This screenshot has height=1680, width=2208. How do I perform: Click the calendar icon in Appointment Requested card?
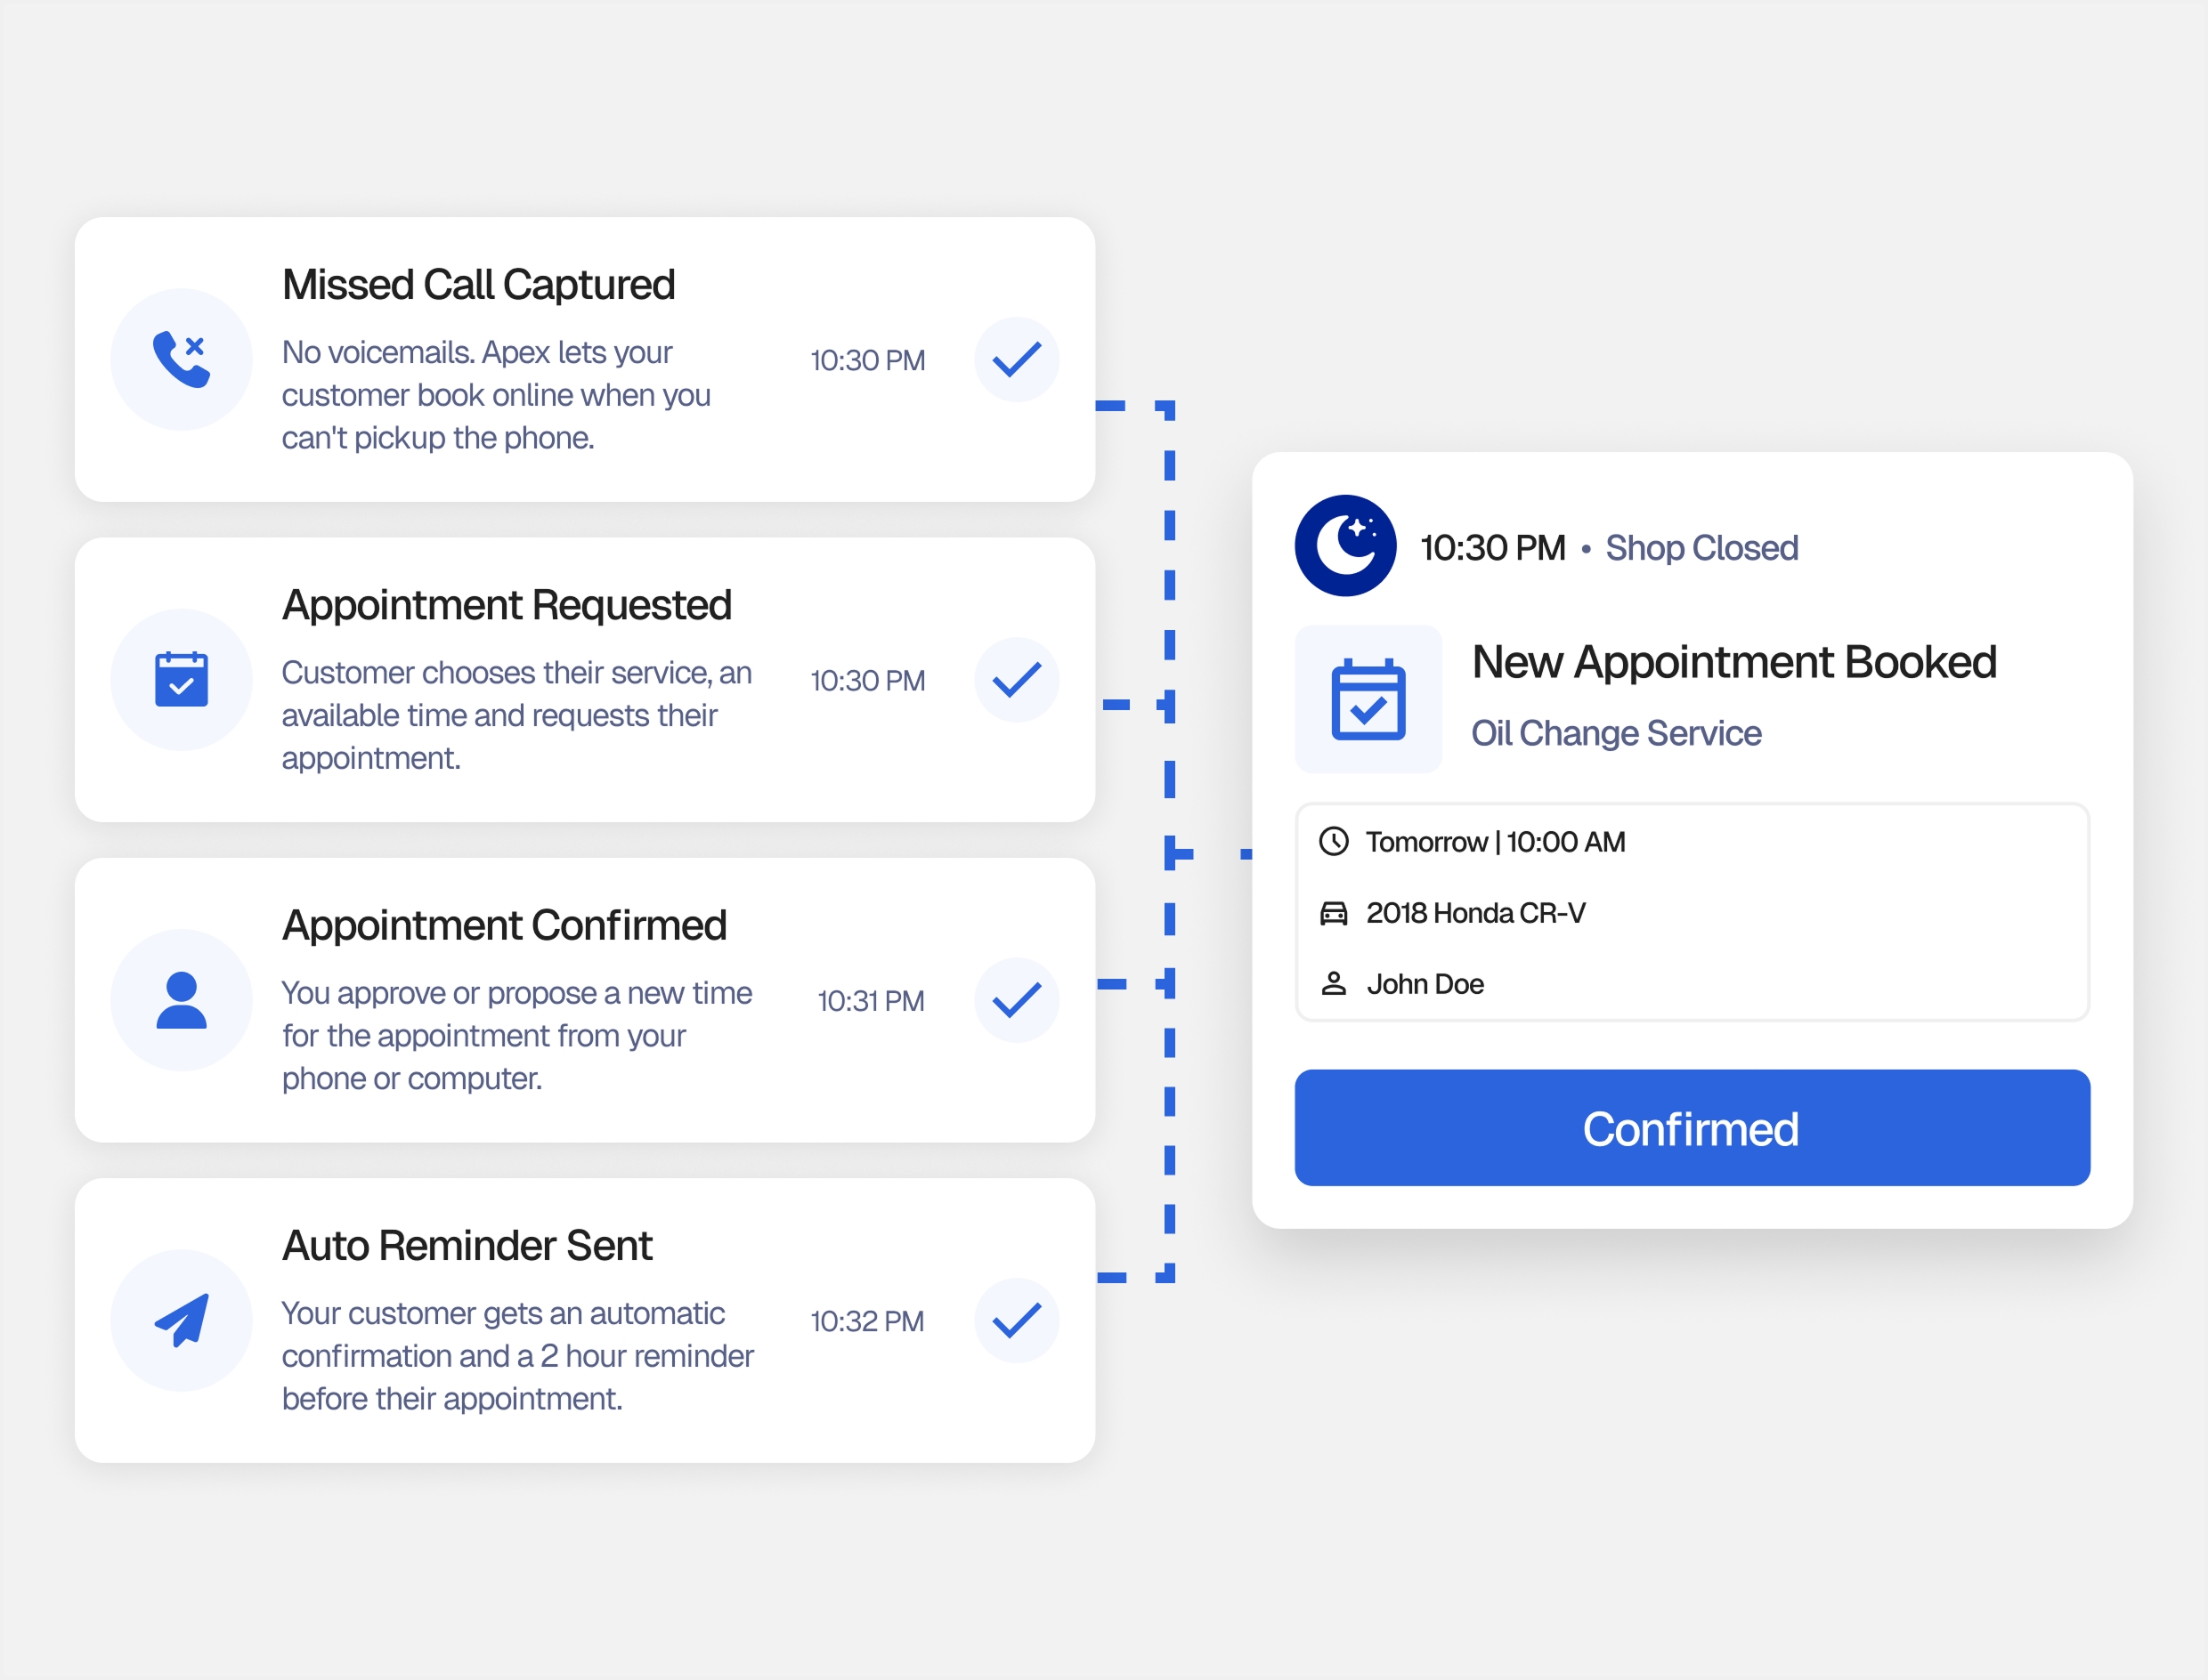click(181, 679)
